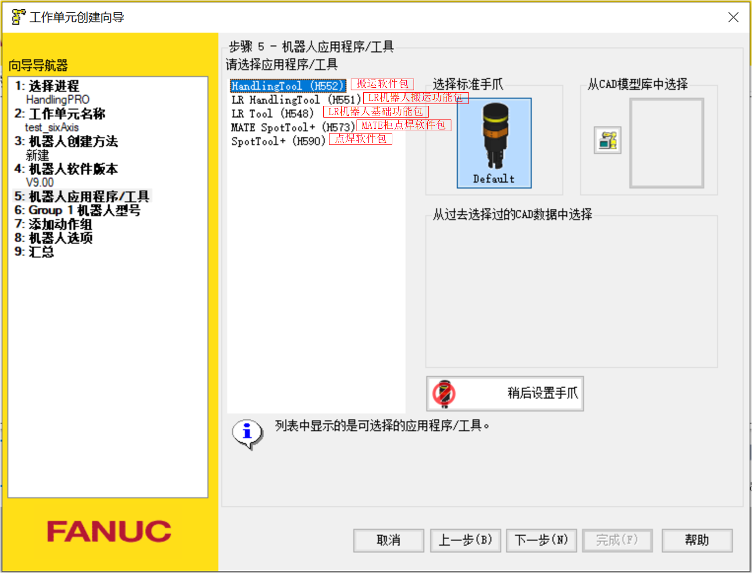
Task: Open step 6: Group 1 机器人型号
Action: point(78,210)
